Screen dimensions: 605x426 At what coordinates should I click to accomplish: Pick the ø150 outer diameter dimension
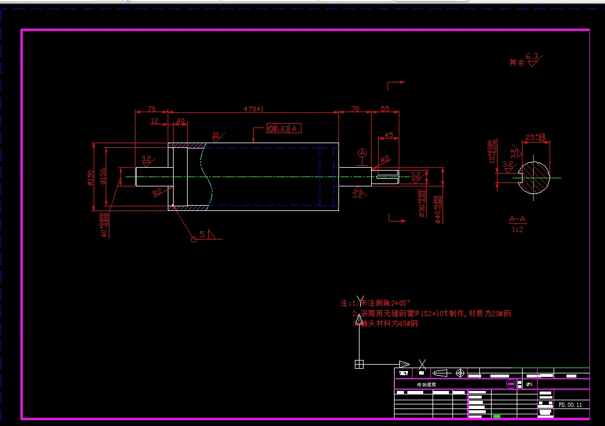click(90, 178)
